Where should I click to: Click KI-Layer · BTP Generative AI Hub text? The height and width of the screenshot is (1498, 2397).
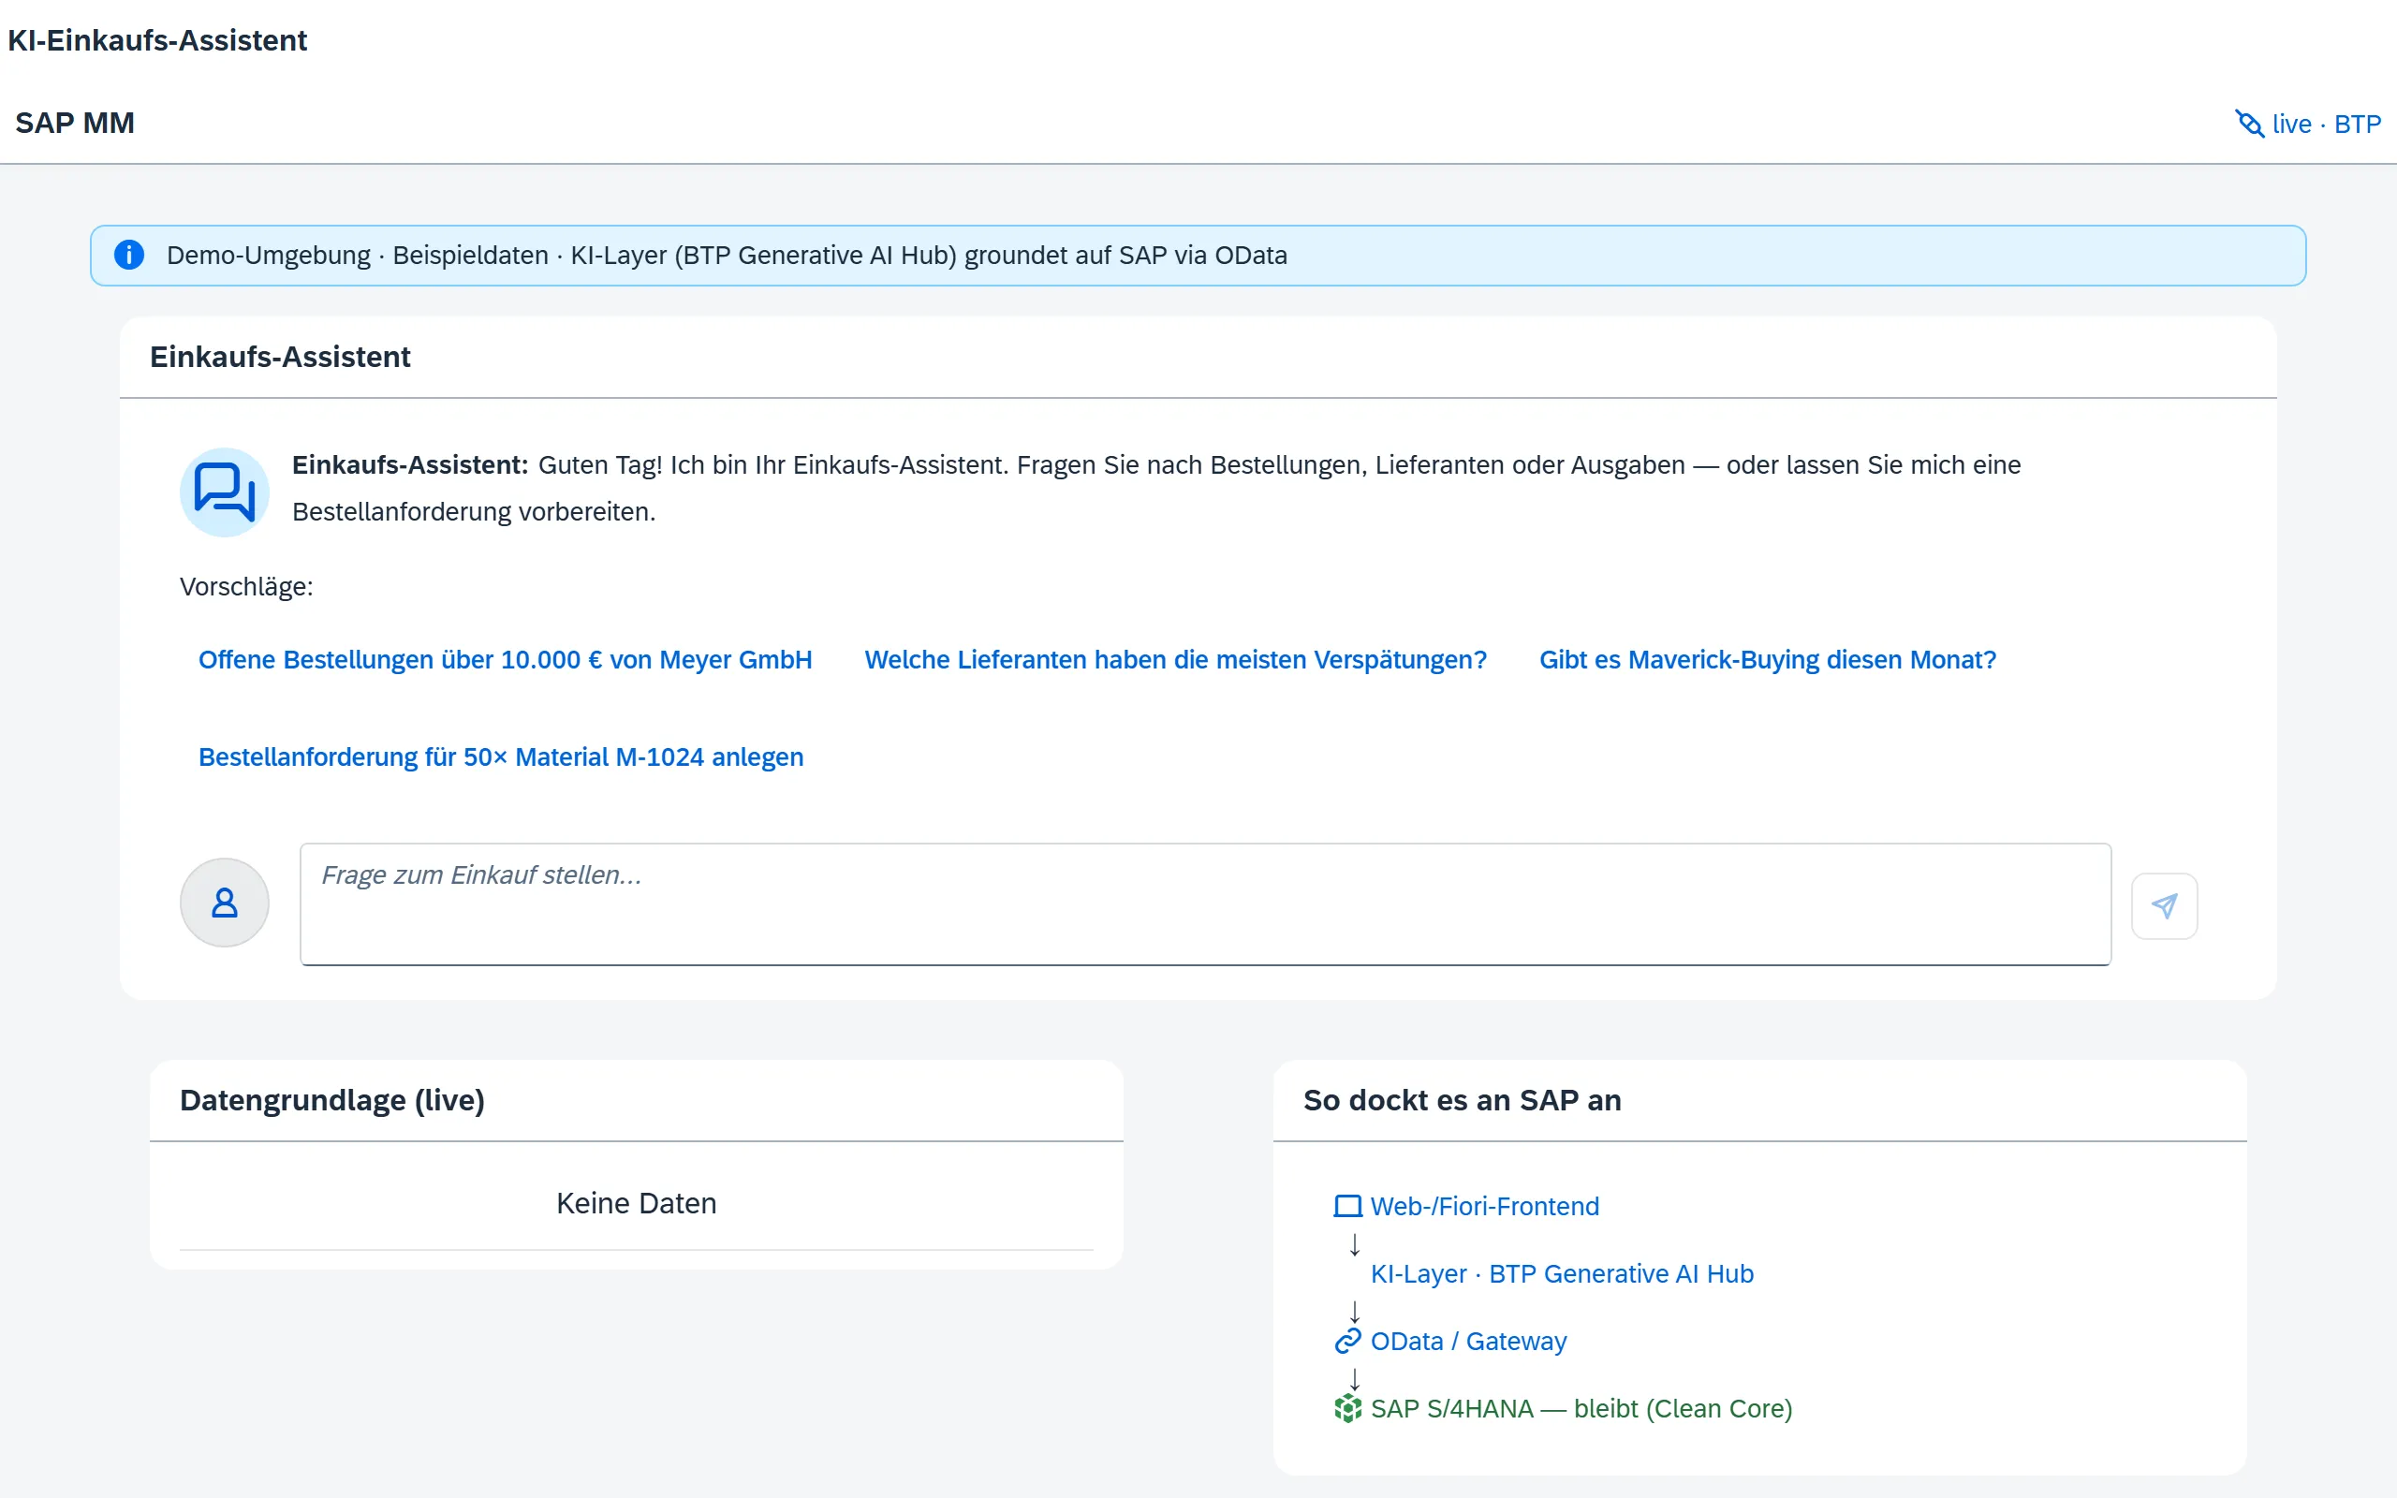(x=1562, y=1273)
